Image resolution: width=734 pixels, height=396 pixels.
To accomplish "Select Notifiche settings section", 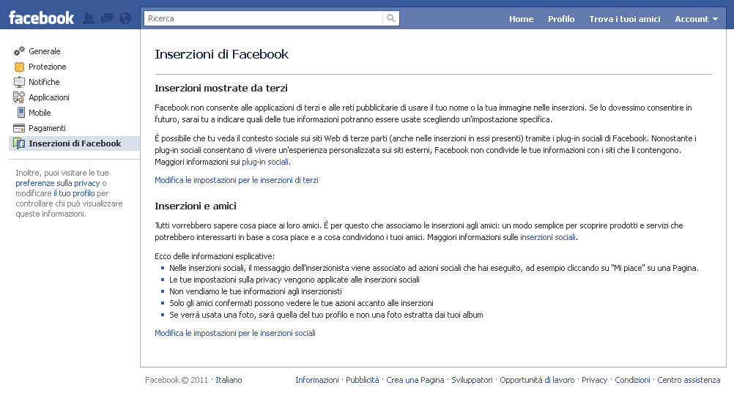I will tap(44, 82).
